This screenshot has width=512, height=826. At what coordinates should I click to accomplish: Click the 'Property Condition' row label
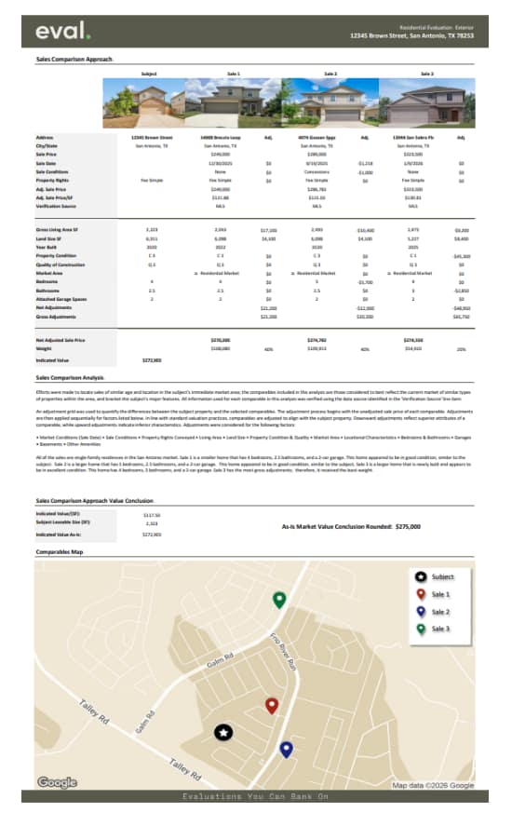(56, 256)
